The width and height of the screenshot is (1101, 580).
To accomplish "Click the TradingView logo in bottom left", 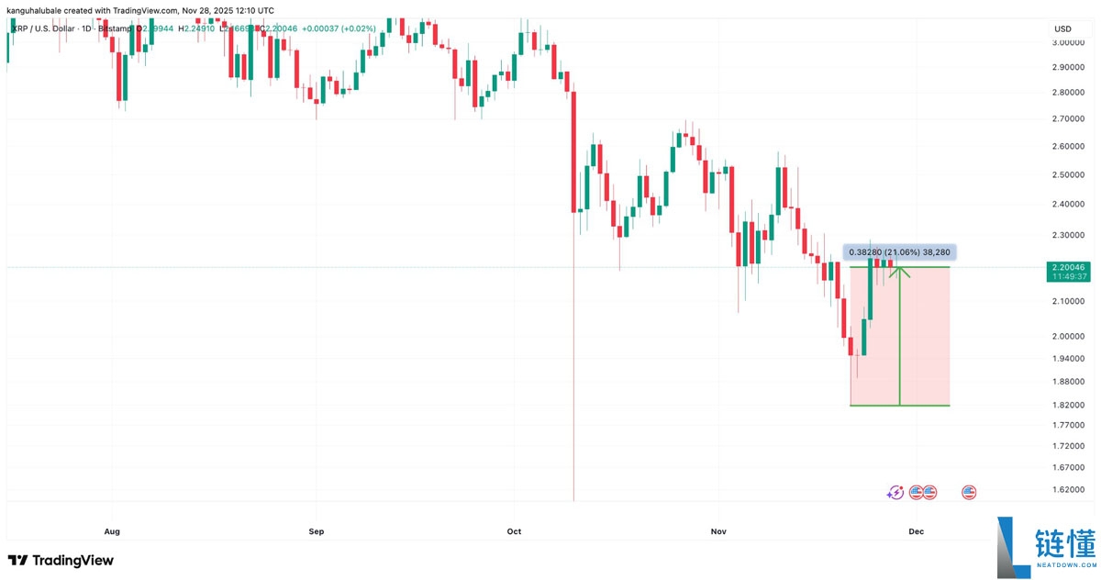I will 59,560.
